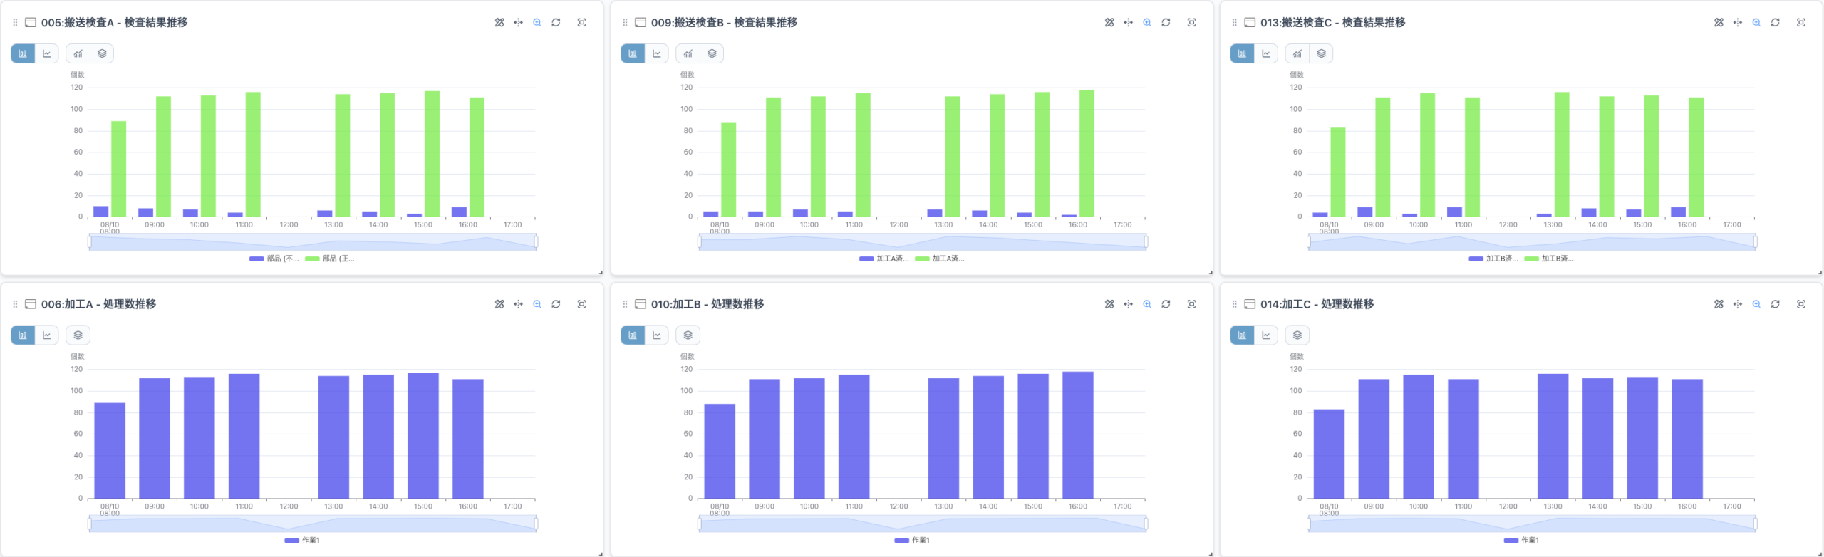
Task: Activate the zoom magnifier on panel 009:搬送検査B
Action: pyautogui.click(x=1147, y=23)
